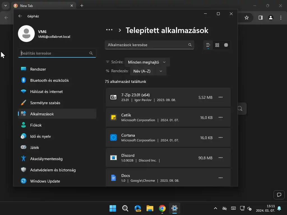The width and height of the screenshot is (287, 215).
Task: Click the touch keyboard tray icon
Action: pyautogui.click(x=233, y=208)
